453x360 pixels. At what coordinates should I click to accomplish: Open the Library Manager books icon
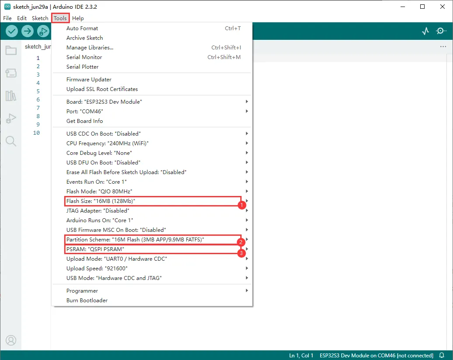pyautogui.click(x=11, y=96)
